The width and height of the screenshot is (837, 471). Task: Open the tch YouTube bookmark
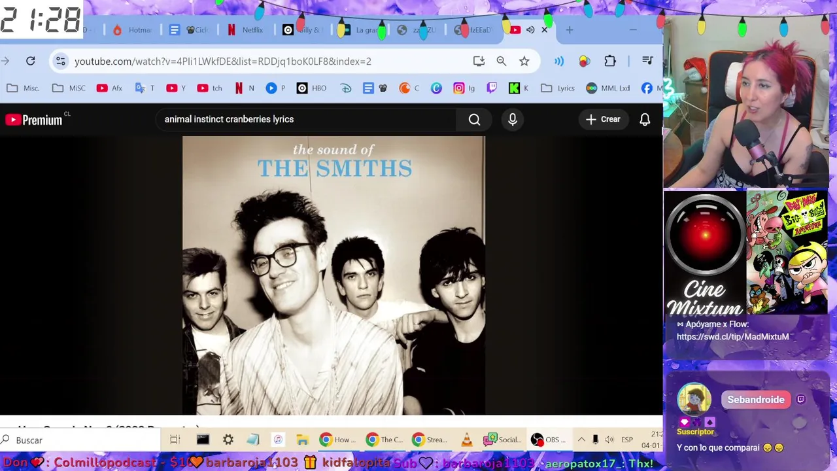[209, 88]
